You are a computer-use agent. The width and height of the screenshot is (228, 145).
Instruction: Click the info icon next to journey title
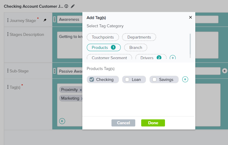pyautogui.click(x=66, y=6)
